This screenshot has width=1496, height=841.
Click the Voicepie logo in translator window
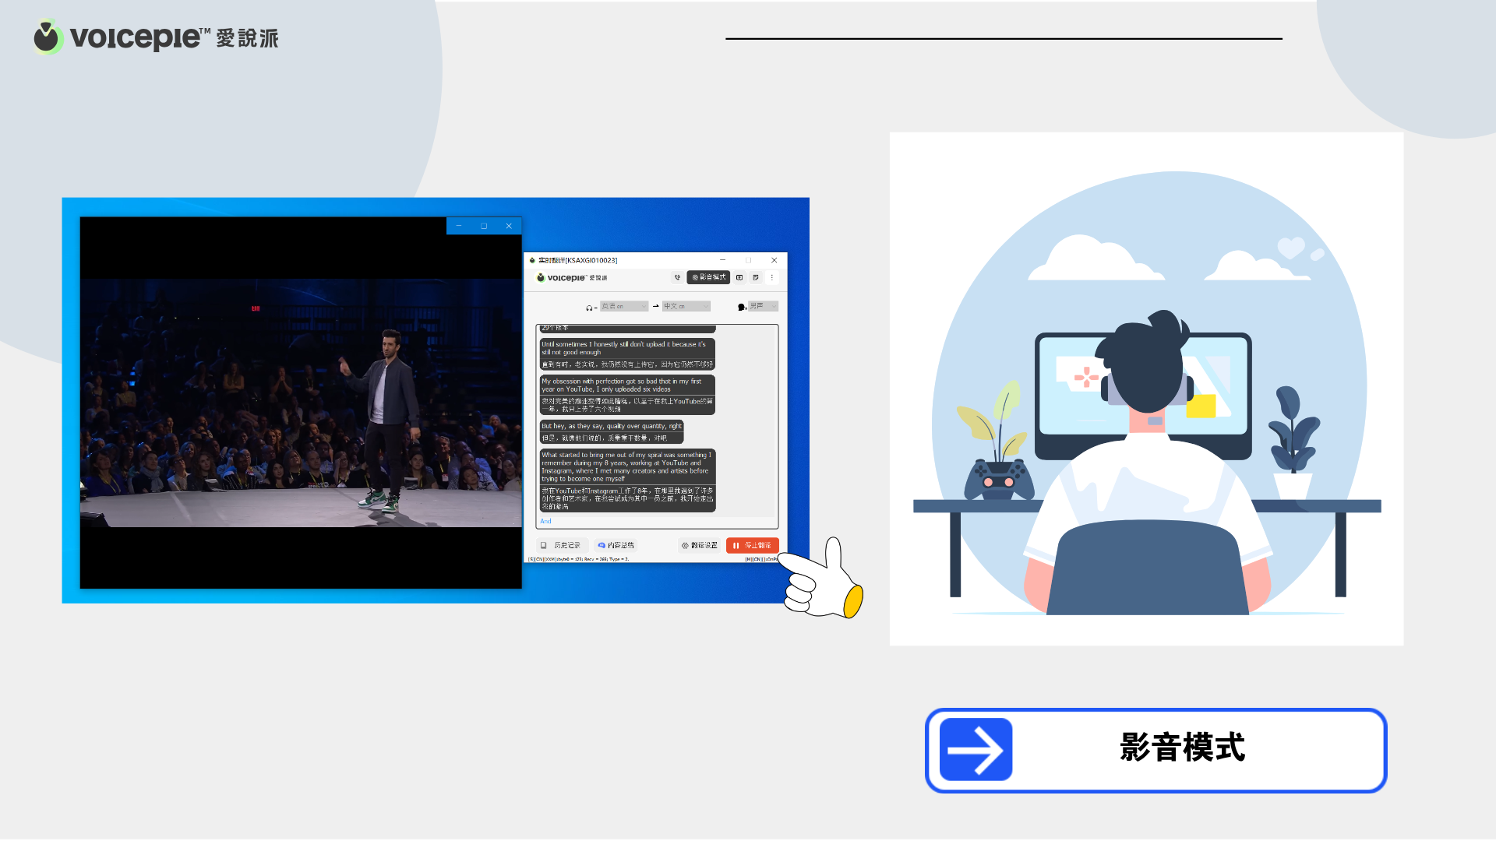tap(571, 277)
